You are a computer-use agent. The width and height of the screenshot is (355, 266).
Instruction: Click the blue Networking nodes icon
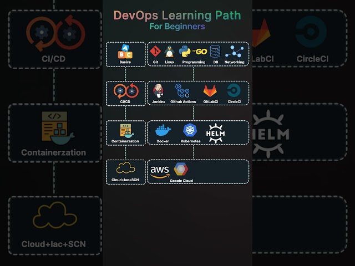[235, 51]
